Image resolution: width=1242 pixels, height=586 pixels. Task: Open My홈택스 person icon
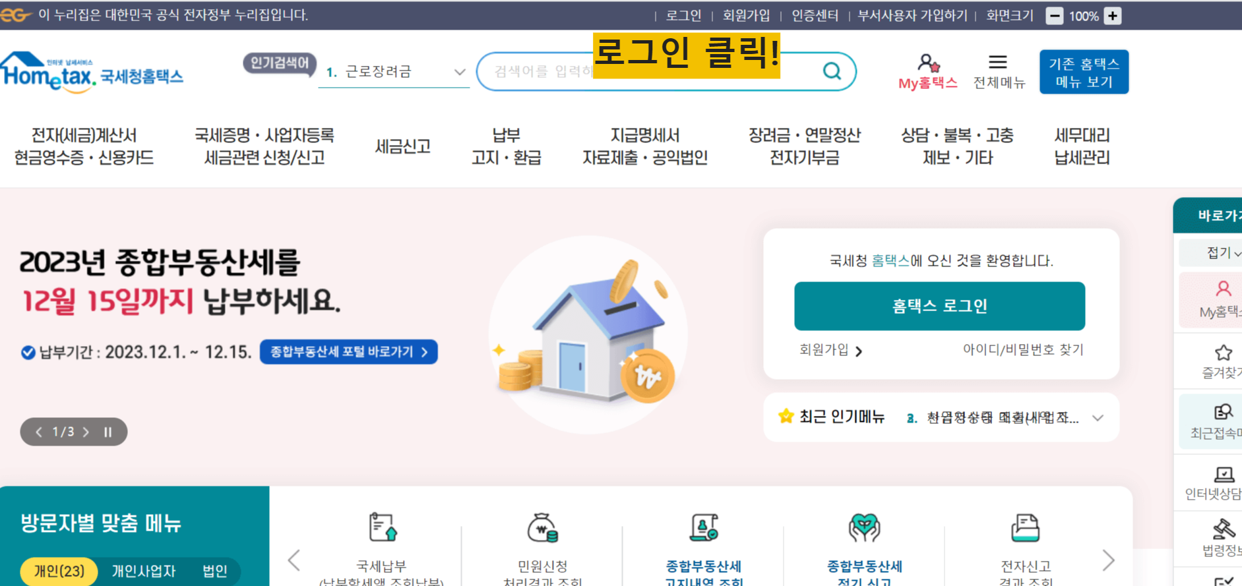point(928,63)
